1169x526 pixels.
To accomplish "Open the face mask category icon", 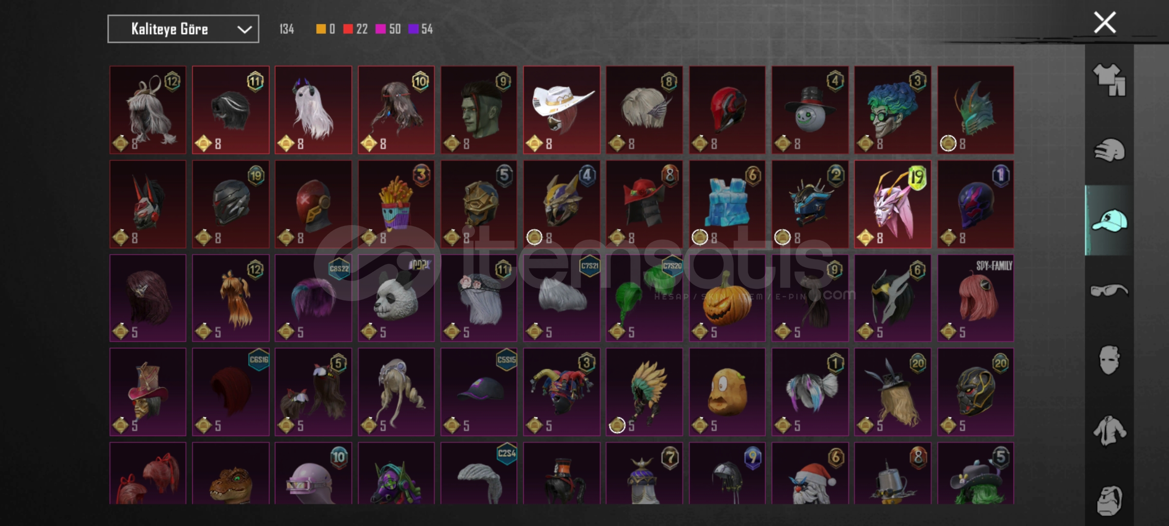I will 1109,360.
